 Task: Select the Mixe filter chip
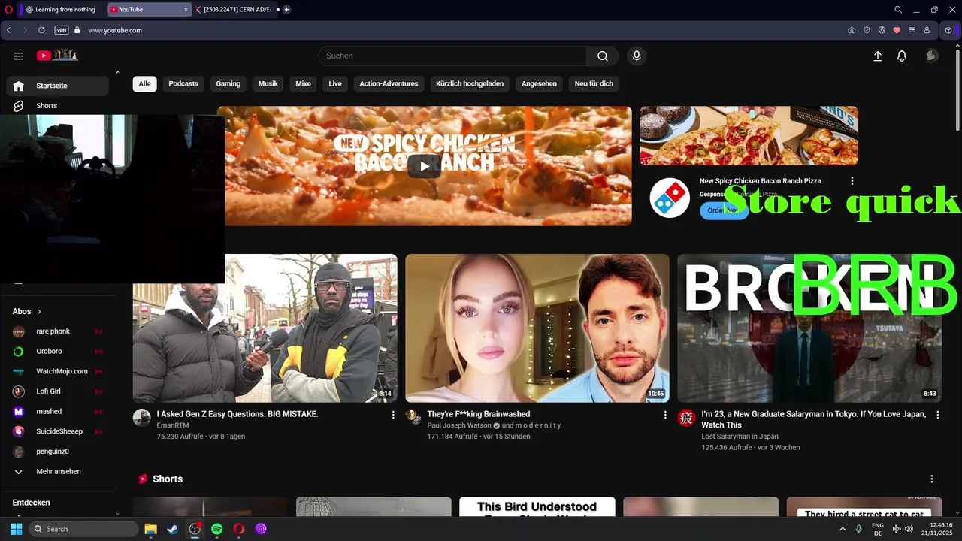pyautogui.click(x=304, y=83)
